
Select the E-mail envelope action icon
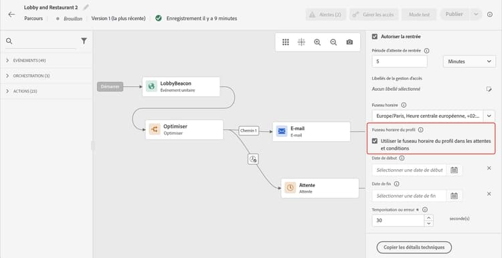tap(282, 132)
